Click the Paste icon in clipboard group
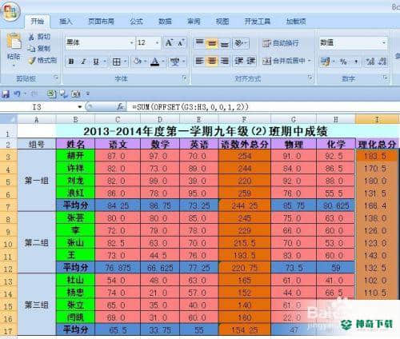Image resolution: width=400 pixels, height=339 pixels. point(14,42)
